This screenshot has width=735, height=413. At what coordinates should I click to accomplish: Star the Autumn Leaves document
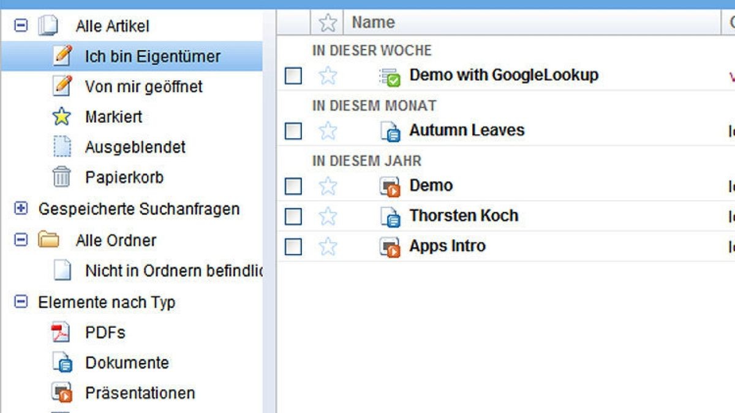[x=328, y=130]
